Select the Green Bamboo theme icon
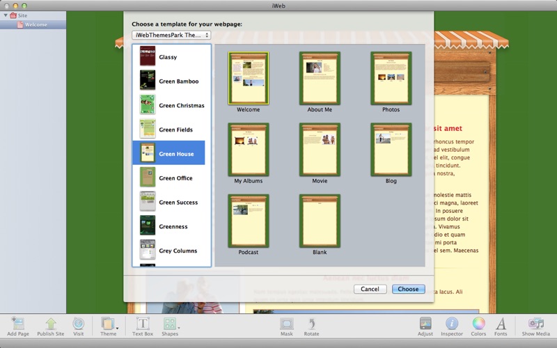 point(148,80)
